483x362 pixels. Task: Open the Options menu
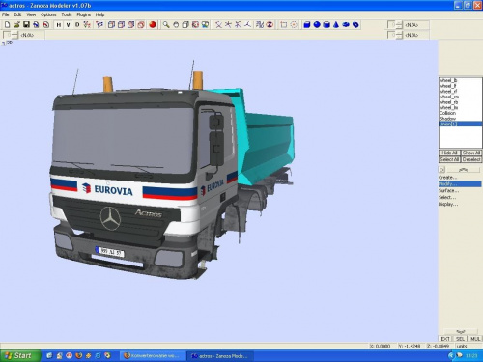[48, 14]
